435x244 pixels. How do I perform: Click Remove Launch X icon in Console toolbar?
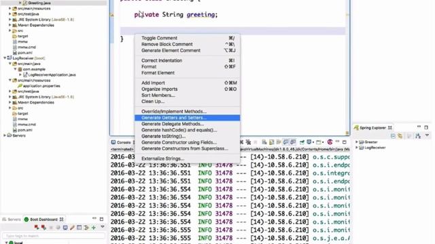pyautogui.click(x=241, y=142)
